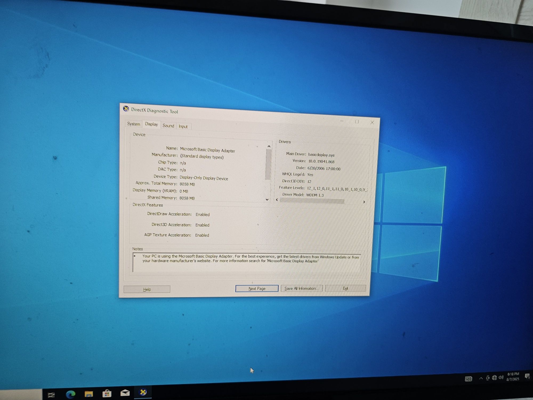This screenshot has height=400, width=533.
Task: Select the driver version '10.0.19041.868'
Action: 321,161
